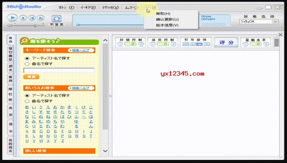Open the (P) menu in menu bar
Image resolution: width=287 pixels, height=163 pixels.
pyautogui.click(x=88, y=7)
